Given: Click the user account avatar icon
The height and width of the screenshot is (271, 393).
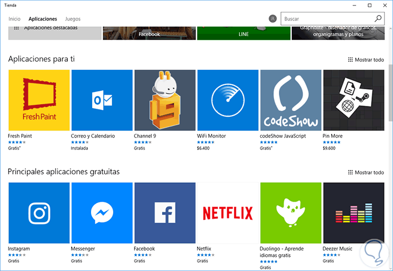Looking at the screenshot, I should [x=273, y=18].
